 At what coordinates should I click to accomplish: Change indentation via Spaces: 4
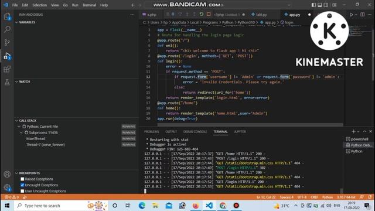(x=287, y=197)
